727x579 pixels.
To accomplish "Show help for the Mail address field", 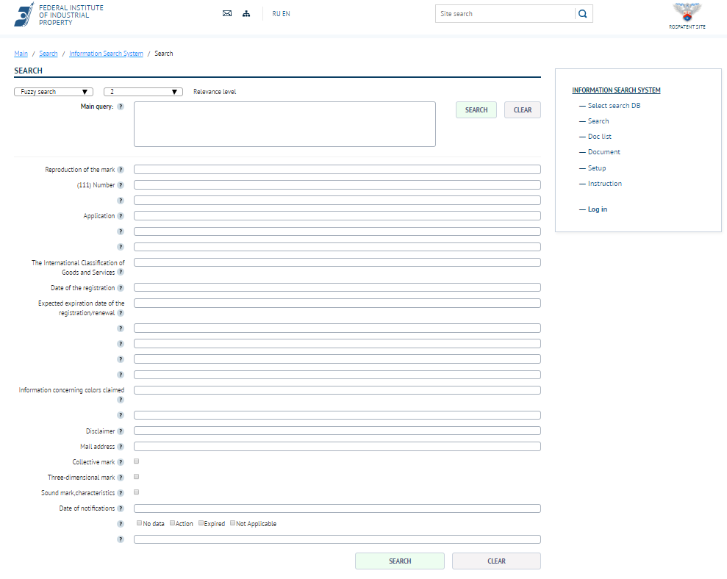I will point(121,447).
